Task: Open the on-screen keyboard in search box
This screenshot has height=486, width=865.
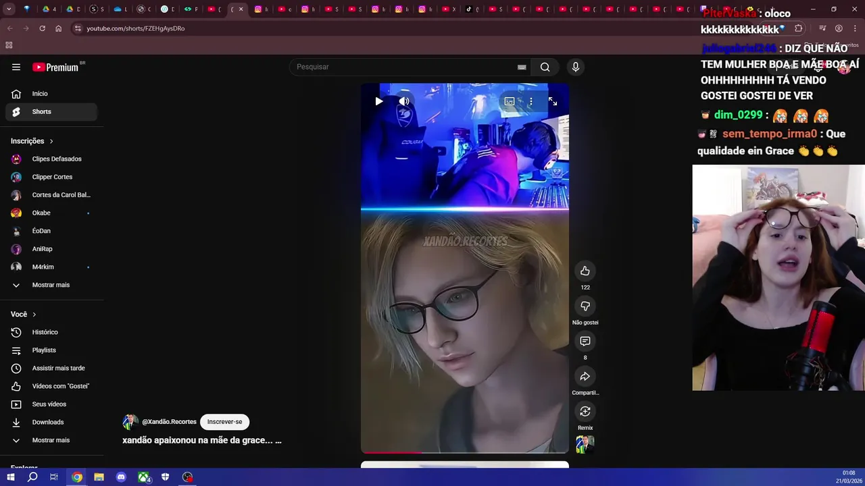Action: tap(522, 67)
